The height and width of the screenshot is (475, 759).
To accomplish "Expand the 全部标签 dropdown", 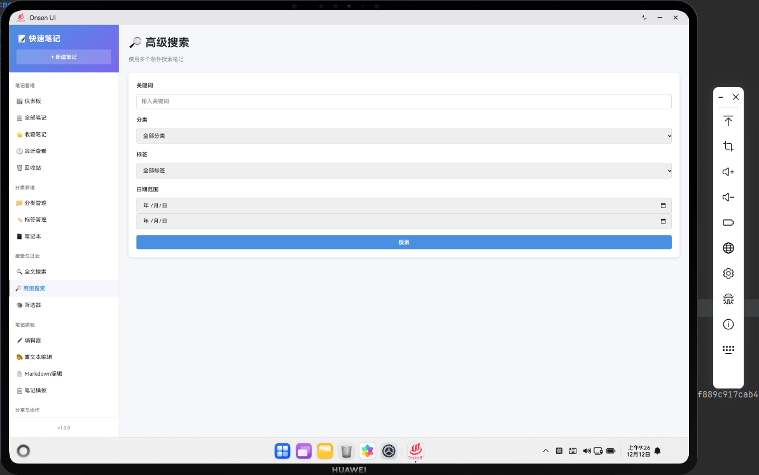I will [x=404, y=171].
